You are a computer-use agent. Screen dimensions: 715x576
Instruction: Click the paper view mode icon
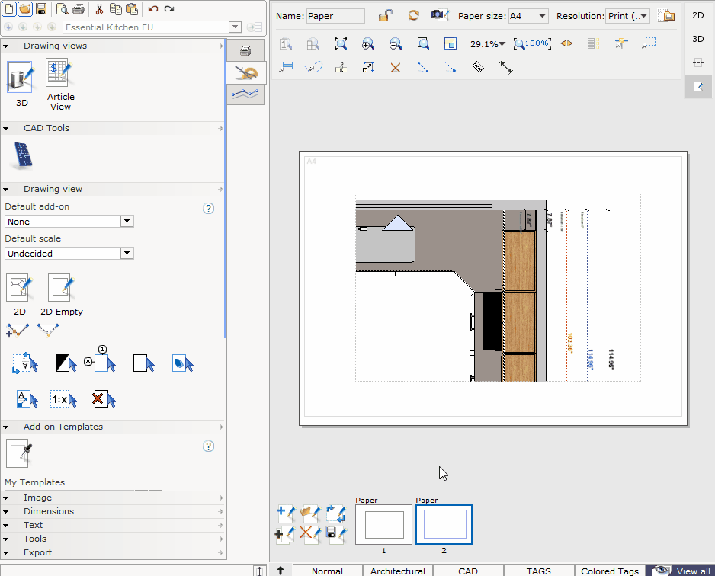[697, 86]
